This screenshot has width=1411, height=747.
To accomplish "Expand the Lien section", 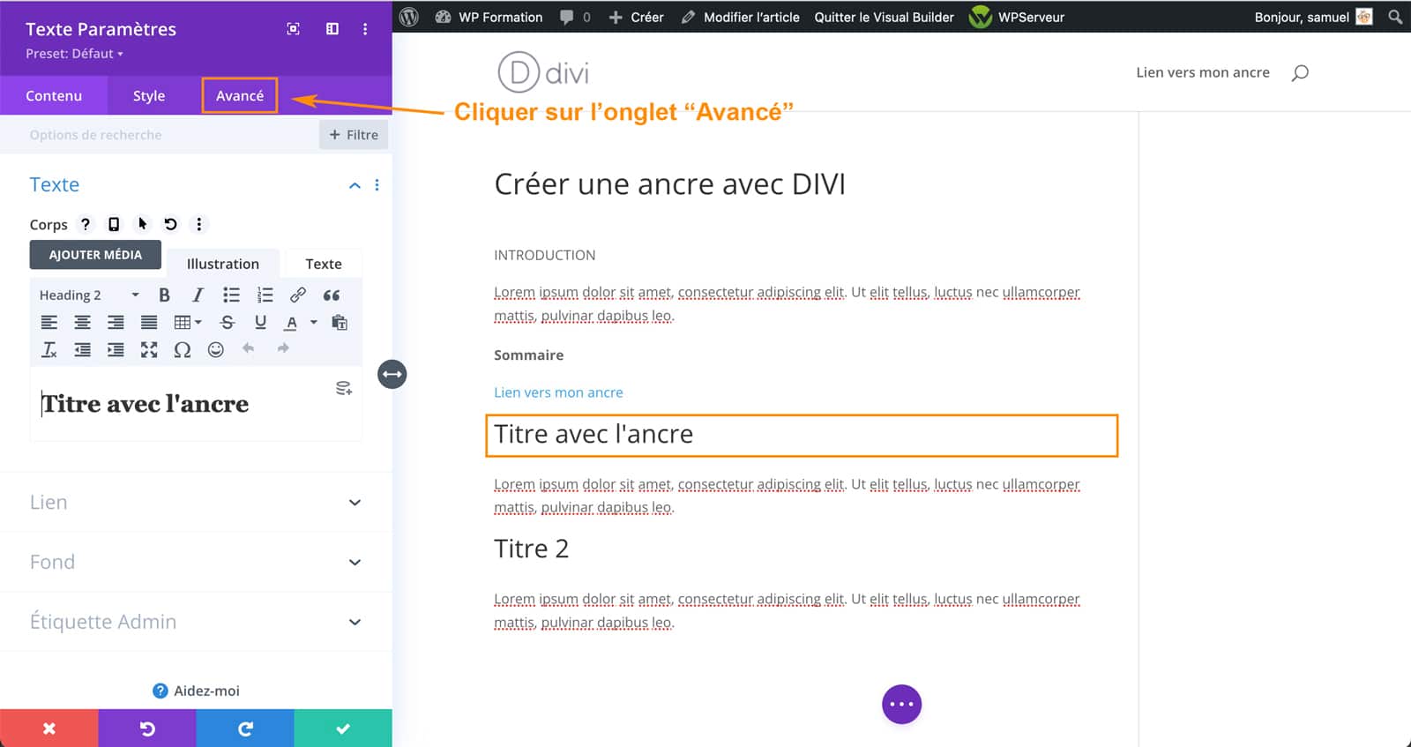I will click(x=196, y=503).
